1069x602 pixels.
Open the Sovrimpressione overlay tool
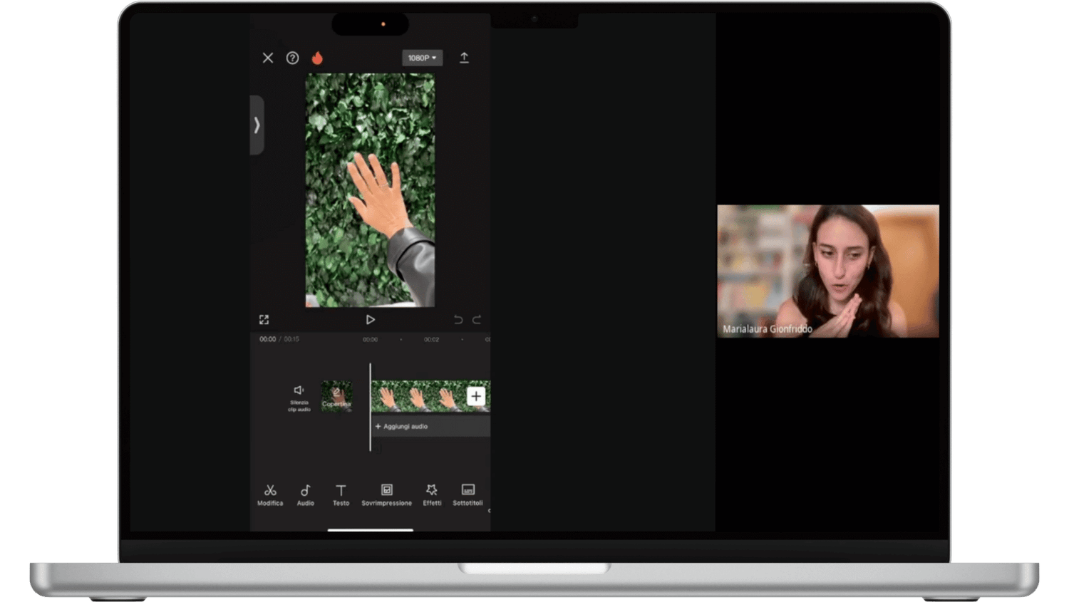(386, 494)
